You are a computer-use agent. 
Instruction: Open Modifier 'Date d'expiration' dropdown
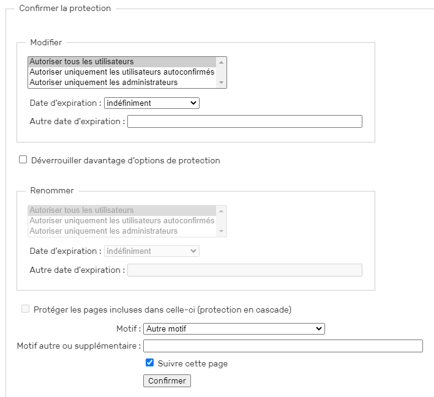(x=152, y=103)
